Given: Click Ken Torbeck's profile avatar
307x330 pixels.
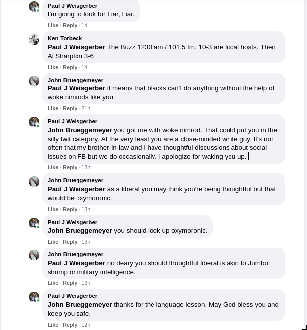Looking at the screenshot, I should (x=34, y=39).
